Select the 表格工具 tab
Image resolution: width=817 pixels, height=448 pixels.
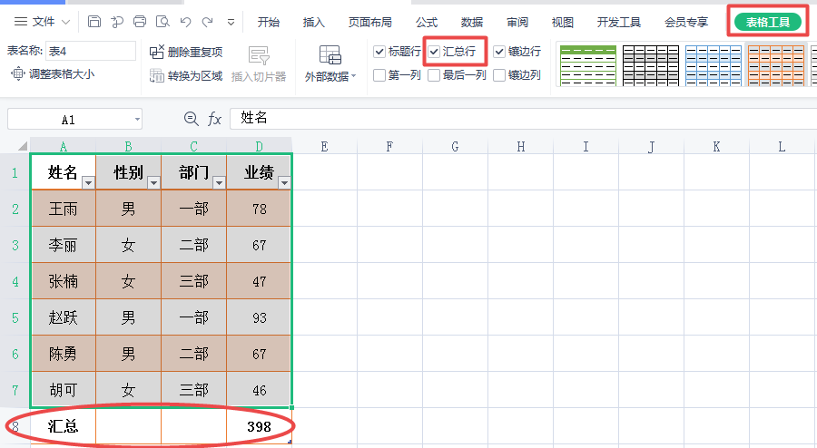pos(767,22)
